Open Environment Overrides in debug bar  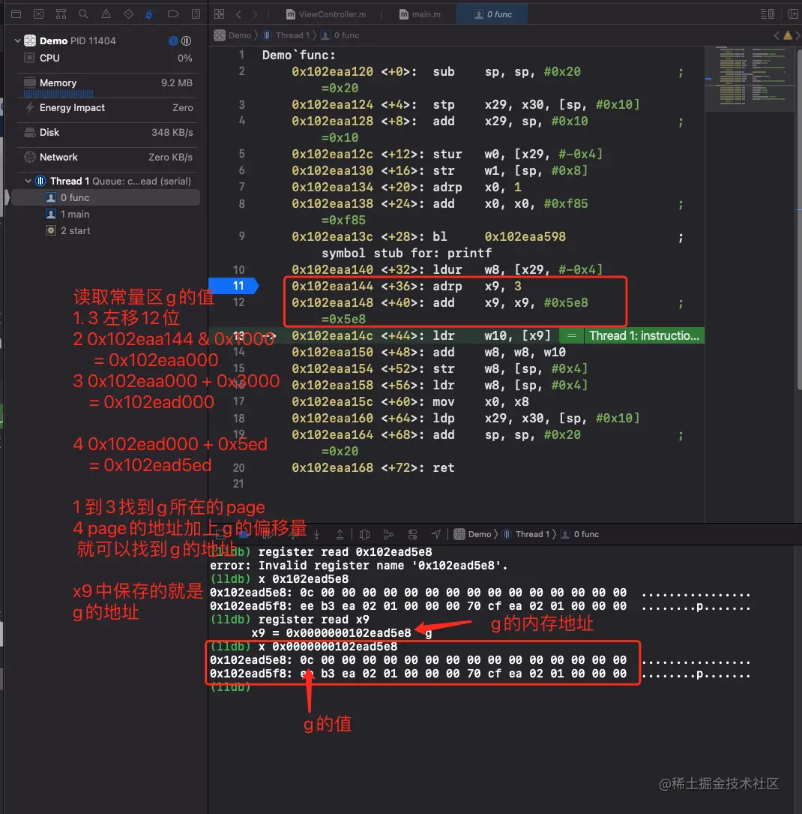(x=413, y=534)
